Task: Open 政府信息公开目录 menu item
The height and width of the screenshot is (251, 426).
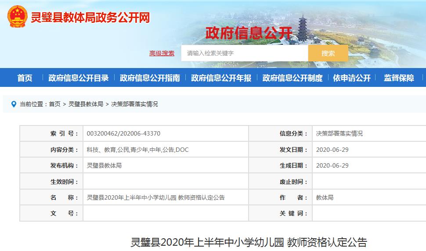Action: 79,78
